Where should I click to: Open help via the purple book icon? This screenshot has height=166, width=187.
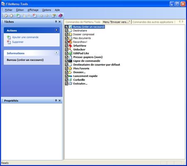tap(61, 16)
